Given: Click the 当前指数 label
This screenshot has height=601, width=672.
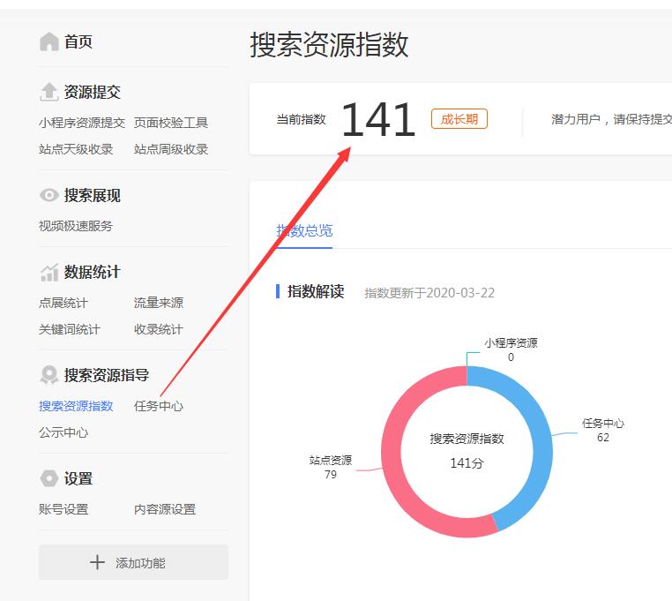Looking at the screenshot, I should pos(302,119).
